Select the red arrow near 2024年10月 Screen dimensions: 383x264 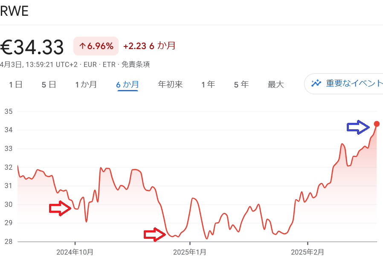coord(60,209)
